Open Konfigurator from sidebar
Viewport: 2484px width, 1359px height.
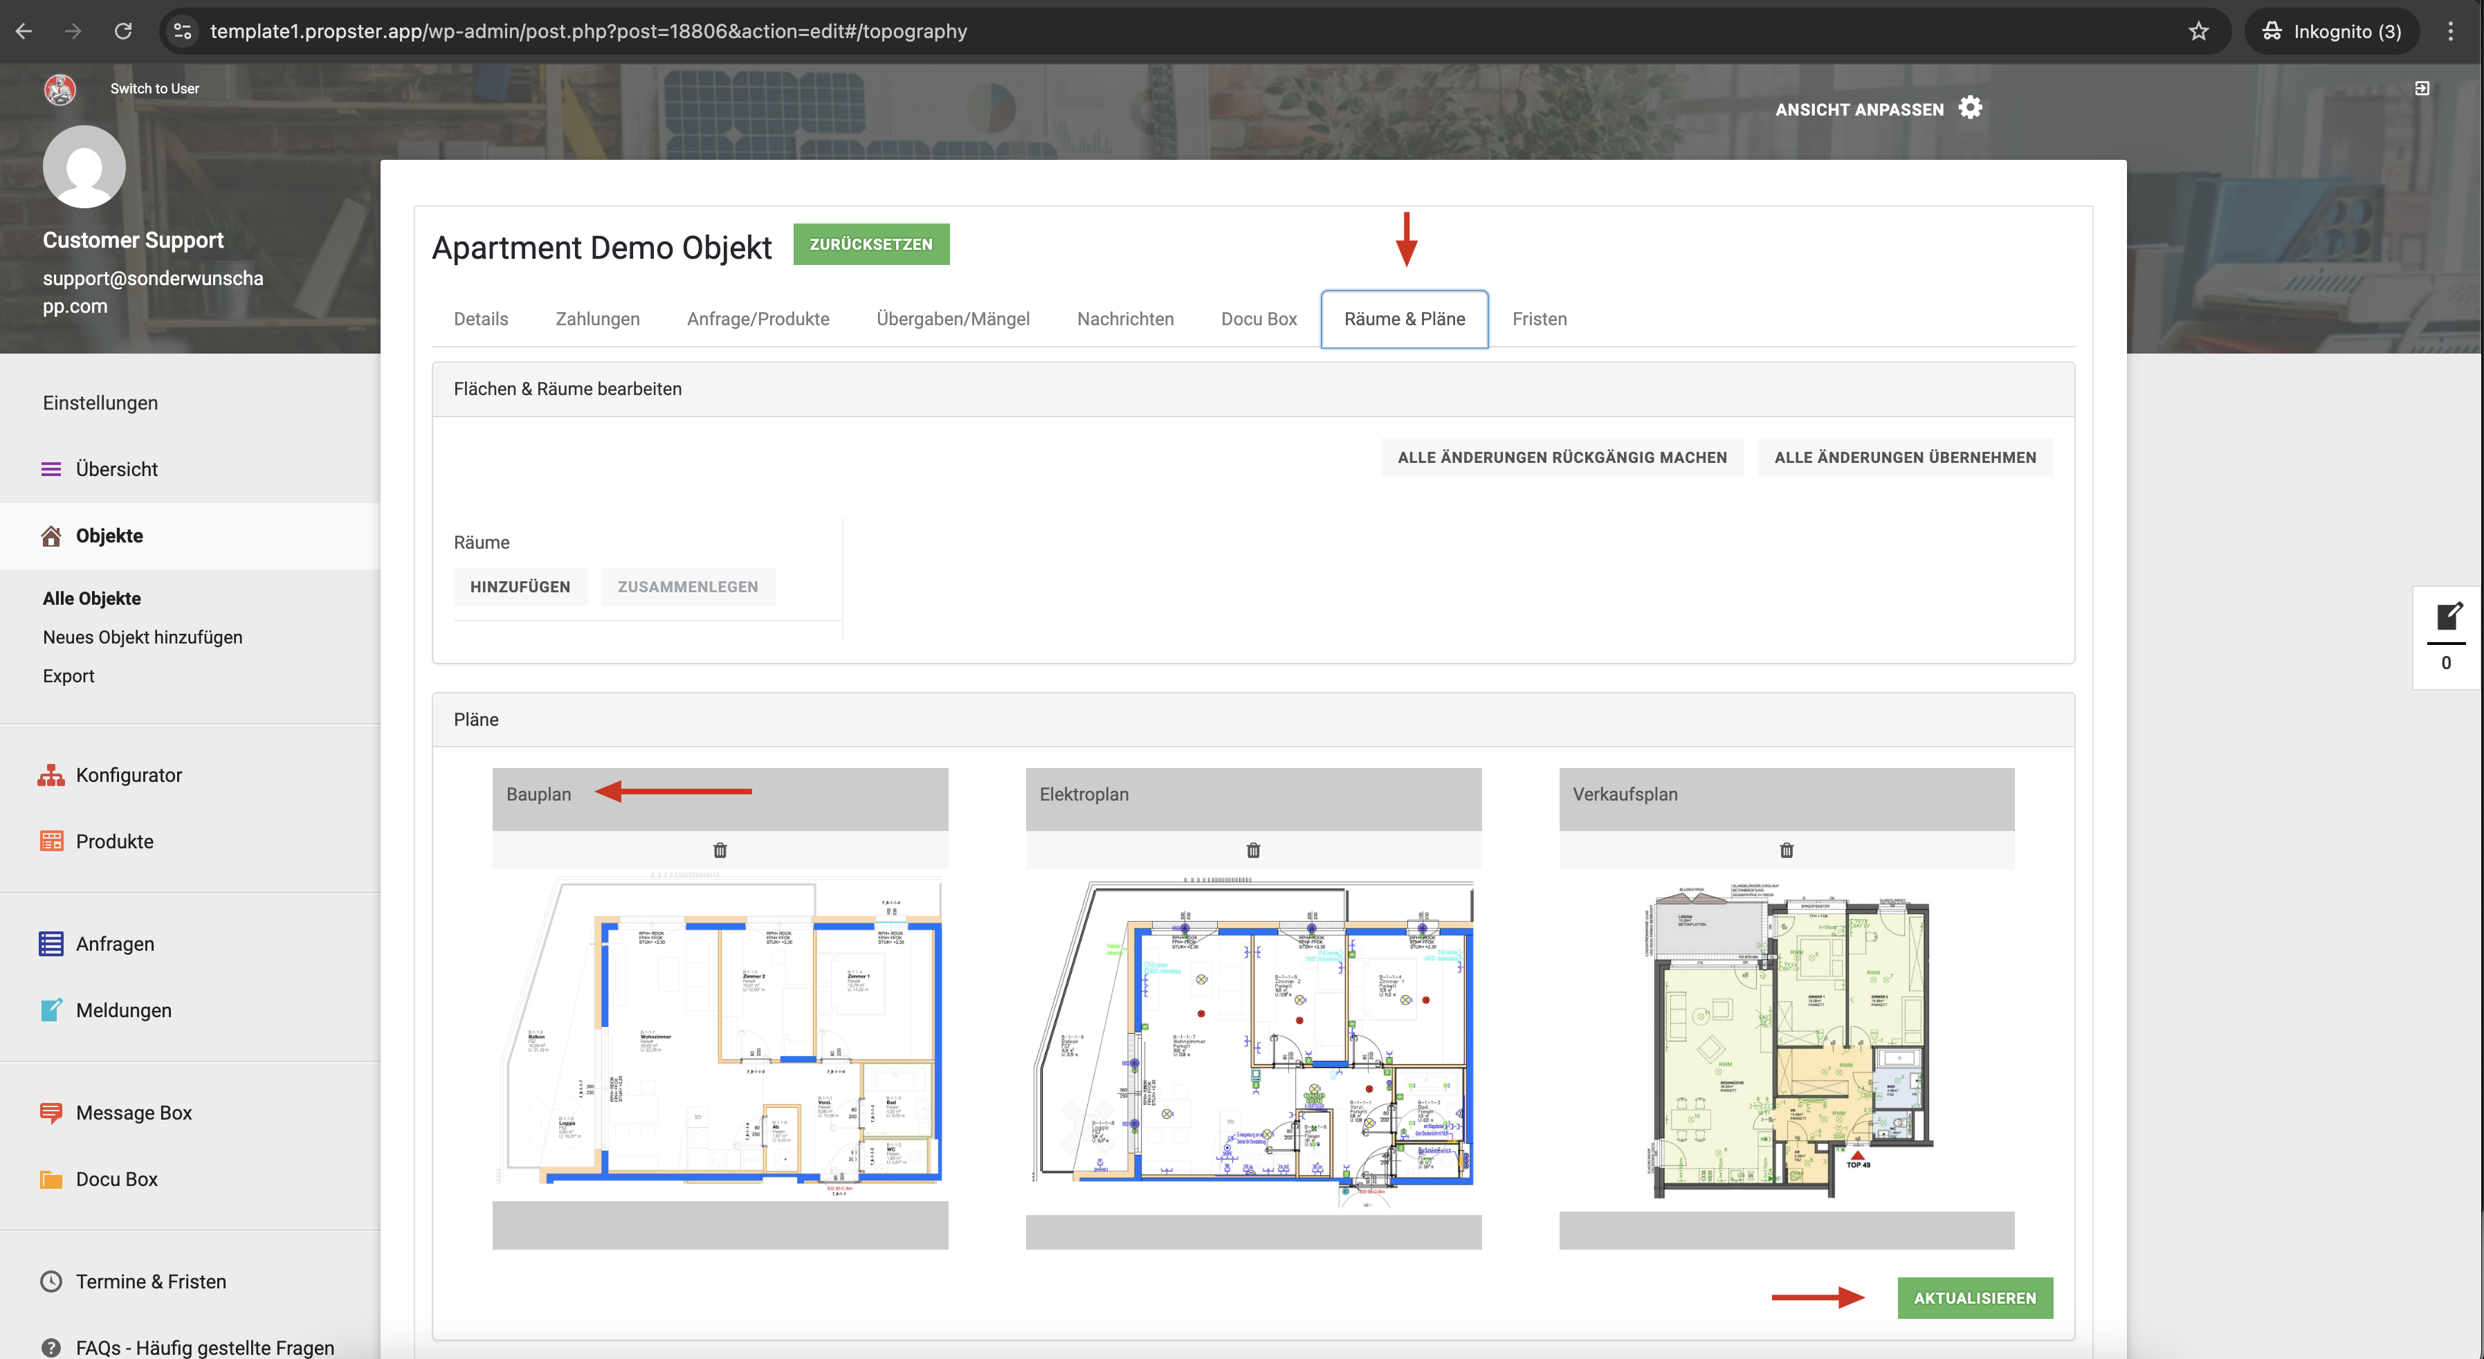128,774
